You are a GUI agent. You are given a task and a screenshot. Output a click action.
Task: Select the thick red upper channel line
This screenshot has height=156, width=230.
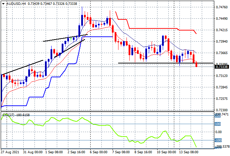tap(153, 28)
